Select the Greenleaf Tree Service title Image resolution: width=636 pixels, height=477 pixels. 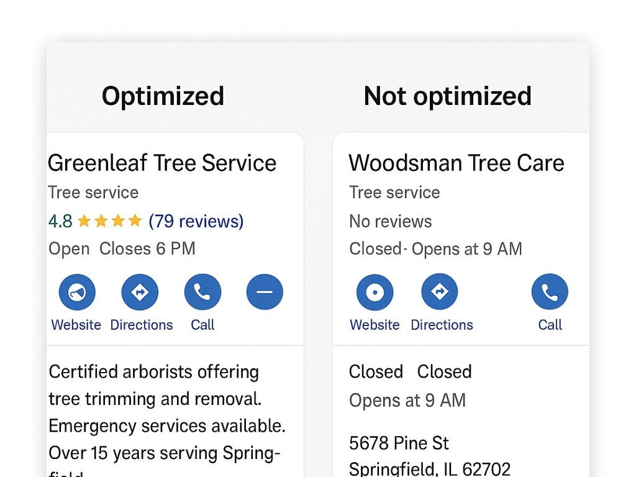[x=162, y=163]
